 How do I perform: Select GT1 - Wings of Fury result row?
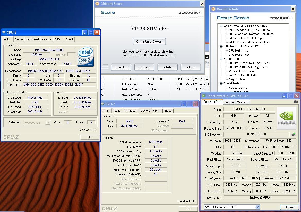(x=249, y=30)
